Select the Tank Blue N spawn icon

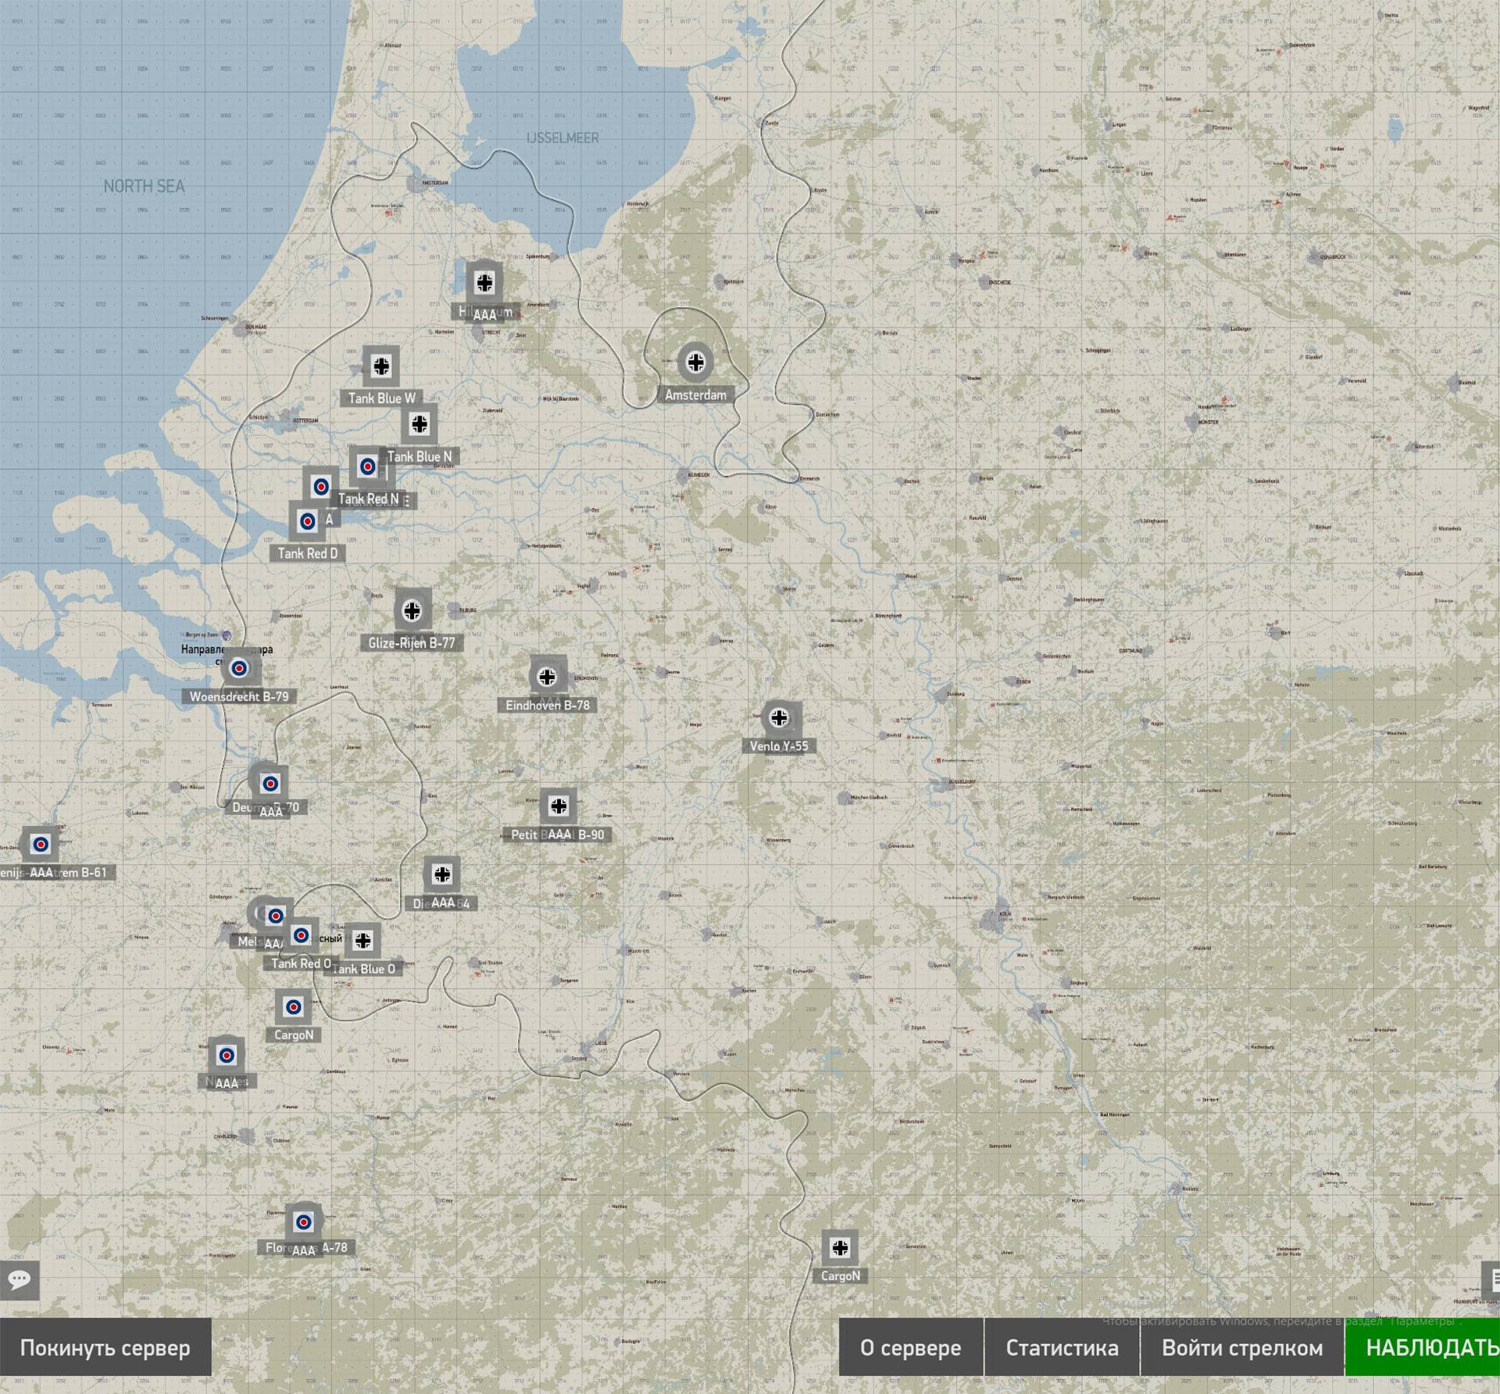[x=420, y=424]
